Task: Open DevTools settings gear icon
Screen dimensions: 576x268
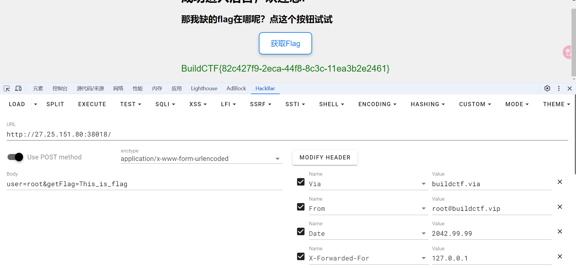Action: (x=547, y=88)
